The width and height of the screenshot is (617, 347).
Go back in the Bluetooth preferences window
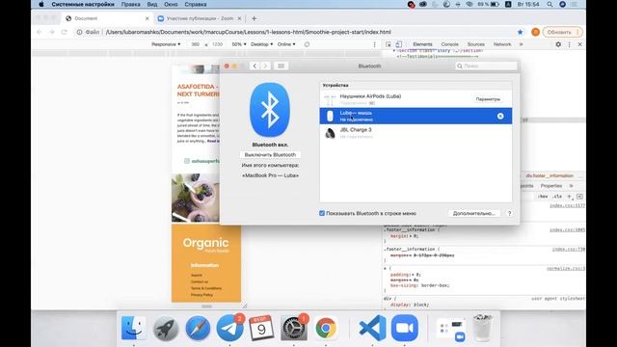[255, 67]
